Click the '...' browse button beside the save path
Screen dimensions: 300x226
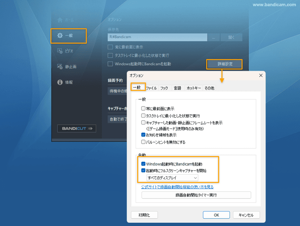click(x=214, y=37)
